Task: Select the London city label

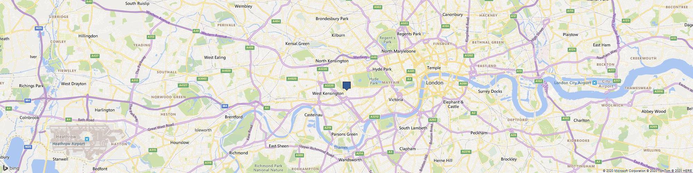Action: (x=435, y=83)
